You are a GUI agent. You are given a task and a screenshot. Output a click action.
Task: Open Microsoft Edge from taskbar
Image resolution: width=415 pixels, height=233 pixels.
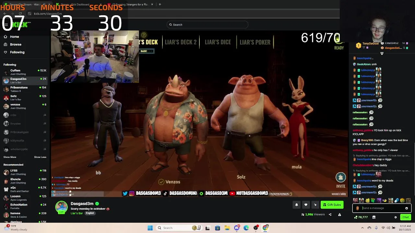(x=246, y=228)
